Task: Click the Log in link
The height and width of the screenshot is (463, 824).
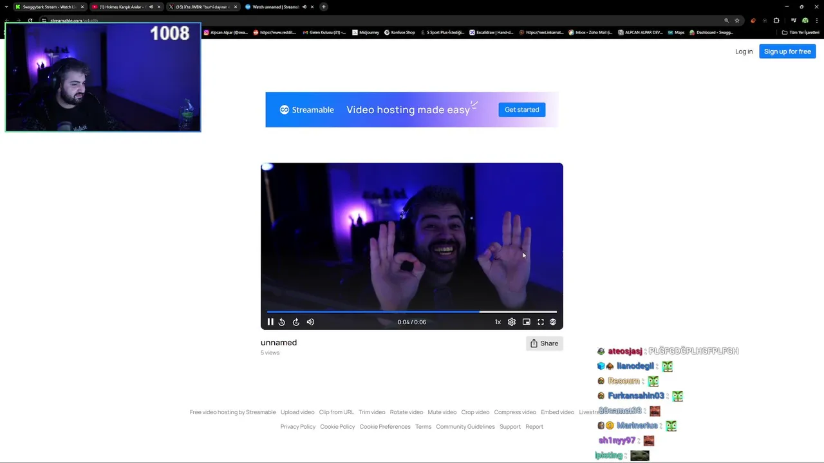Action: [x=744, y=51]
